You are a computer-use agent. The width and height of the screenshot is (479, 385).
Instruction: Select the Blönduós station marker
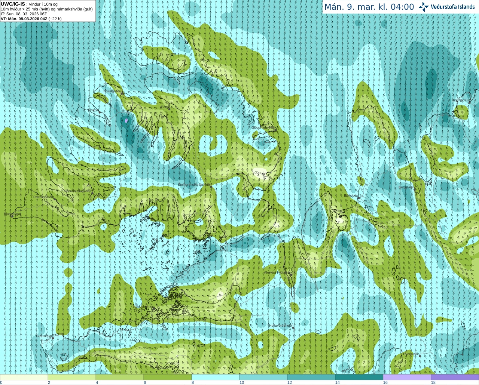click(x=359, y=198)
